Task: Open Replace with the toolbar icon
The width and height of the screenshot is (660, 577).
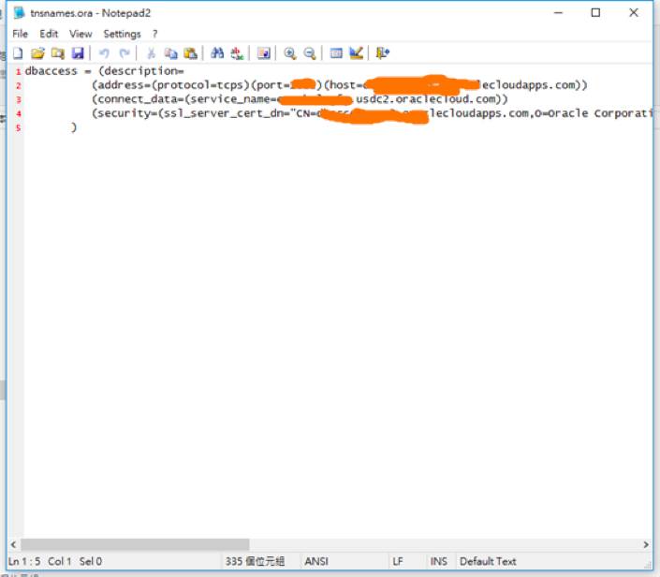Action: click(x=237, y=53)
